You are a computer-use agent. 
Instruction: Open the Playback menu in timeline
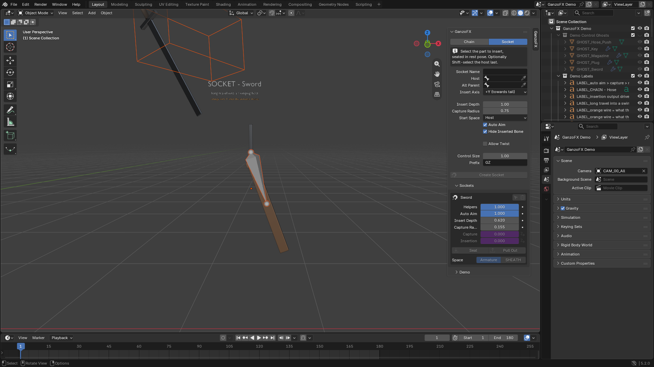[x=62, y=338]
